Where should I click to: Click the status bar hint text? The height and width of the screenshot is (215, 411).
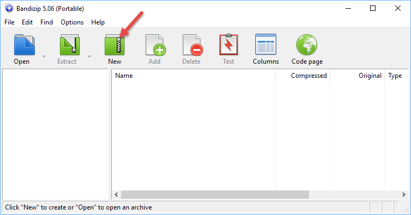coord(79,207)
